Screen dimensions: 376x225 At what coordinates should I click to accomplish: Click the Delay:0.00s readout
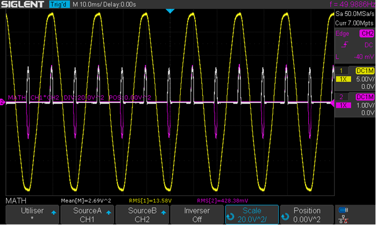pos(120,4)
